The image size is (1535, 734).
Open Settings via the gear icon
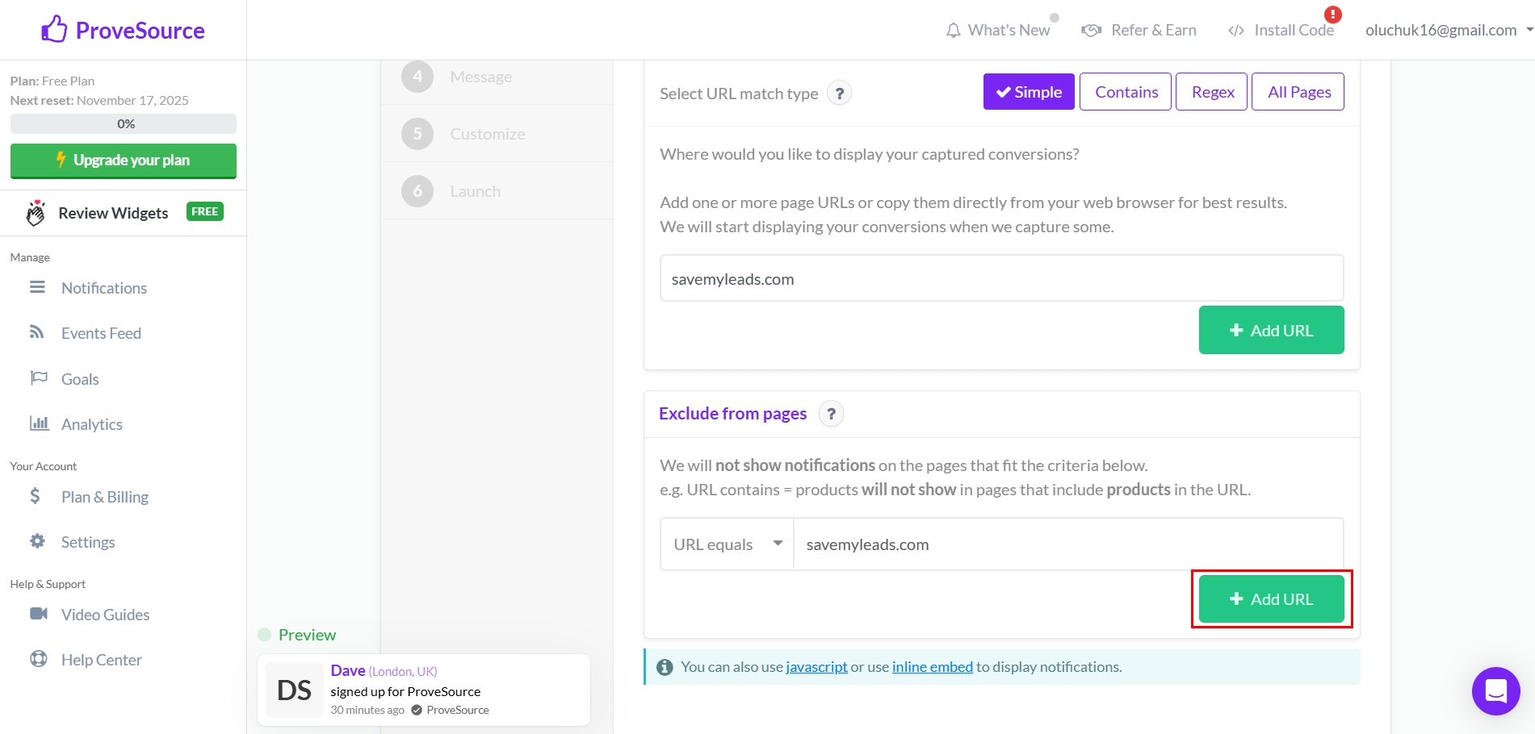click(x=38, y=541)
